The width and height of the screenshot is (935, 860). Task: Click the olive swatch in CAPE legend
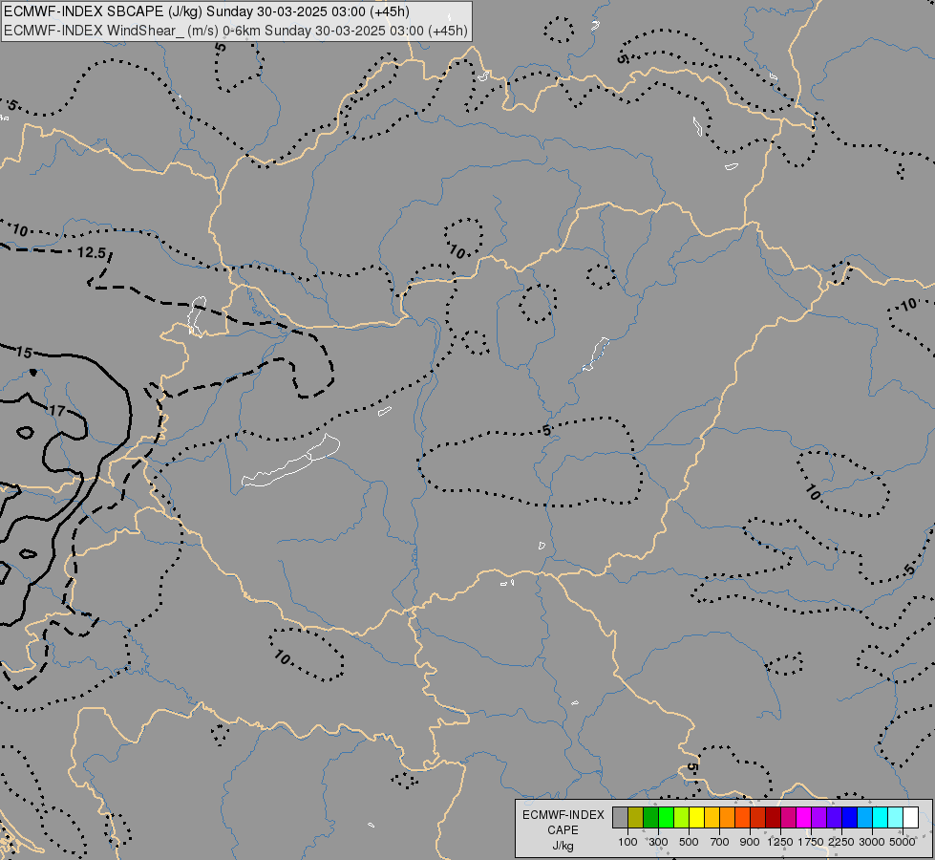(x=635, y=818)
